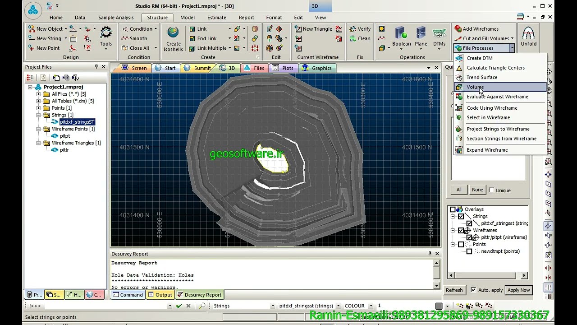Uncheck the Strings overlay group checkbox
This screenshot has width=577, height=325.
point(461,216)
